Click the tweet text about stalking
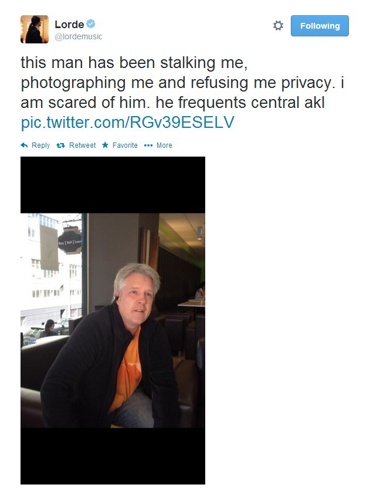The width and height of the screenshot is (370, 495). [x=182, y=82]
